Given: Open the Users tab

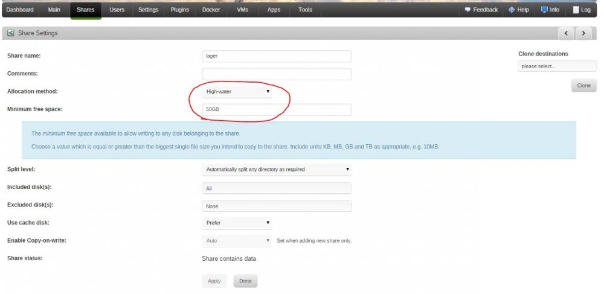Looking at the screenshot, I should click(117, 10).
